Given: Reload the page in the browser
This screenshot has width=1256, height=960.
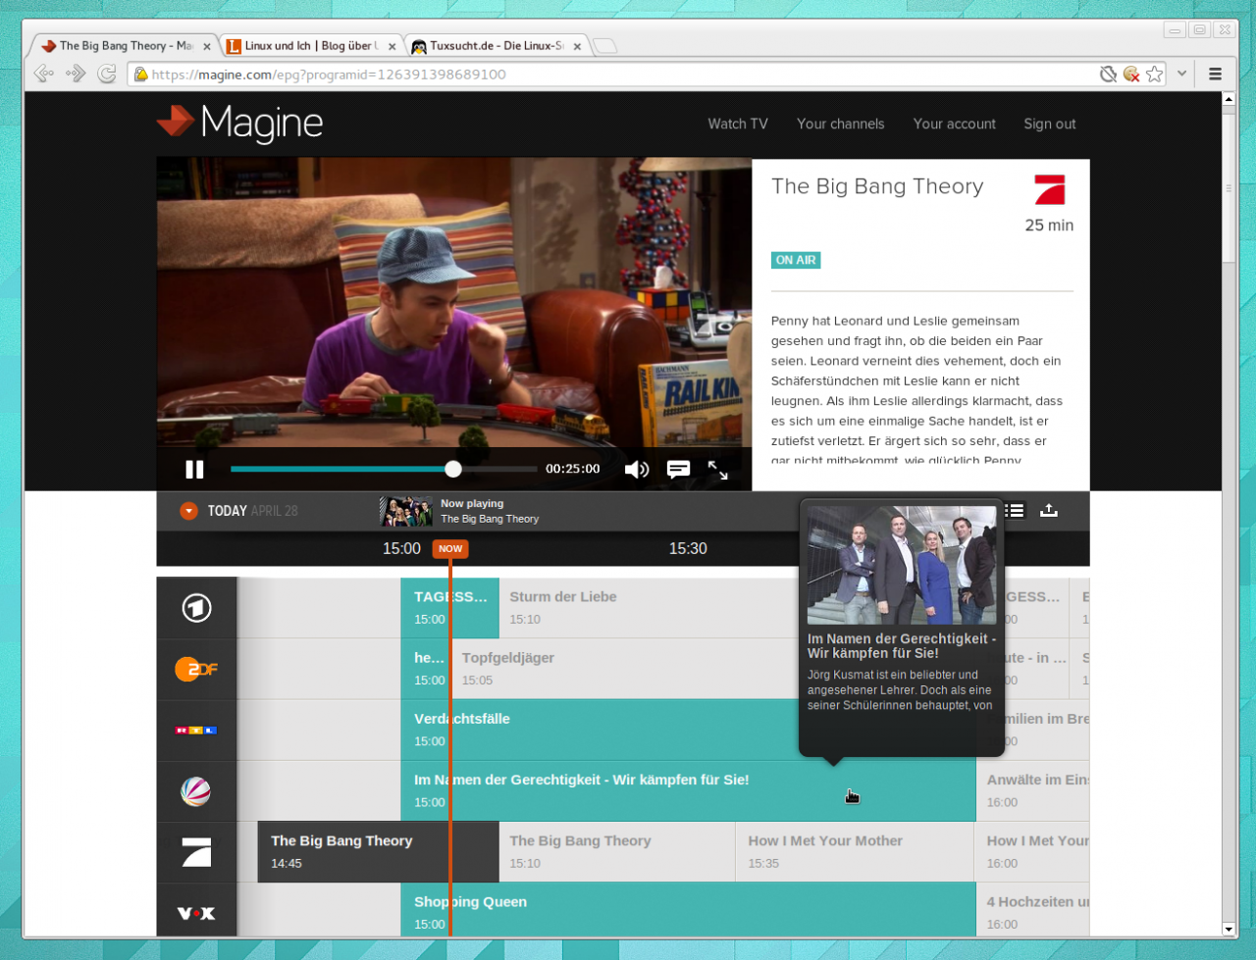Looking at the screenshot, I should tap(107, 74).
